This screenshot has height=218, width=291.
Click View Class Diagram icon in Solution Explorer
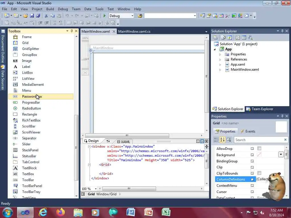250,38
